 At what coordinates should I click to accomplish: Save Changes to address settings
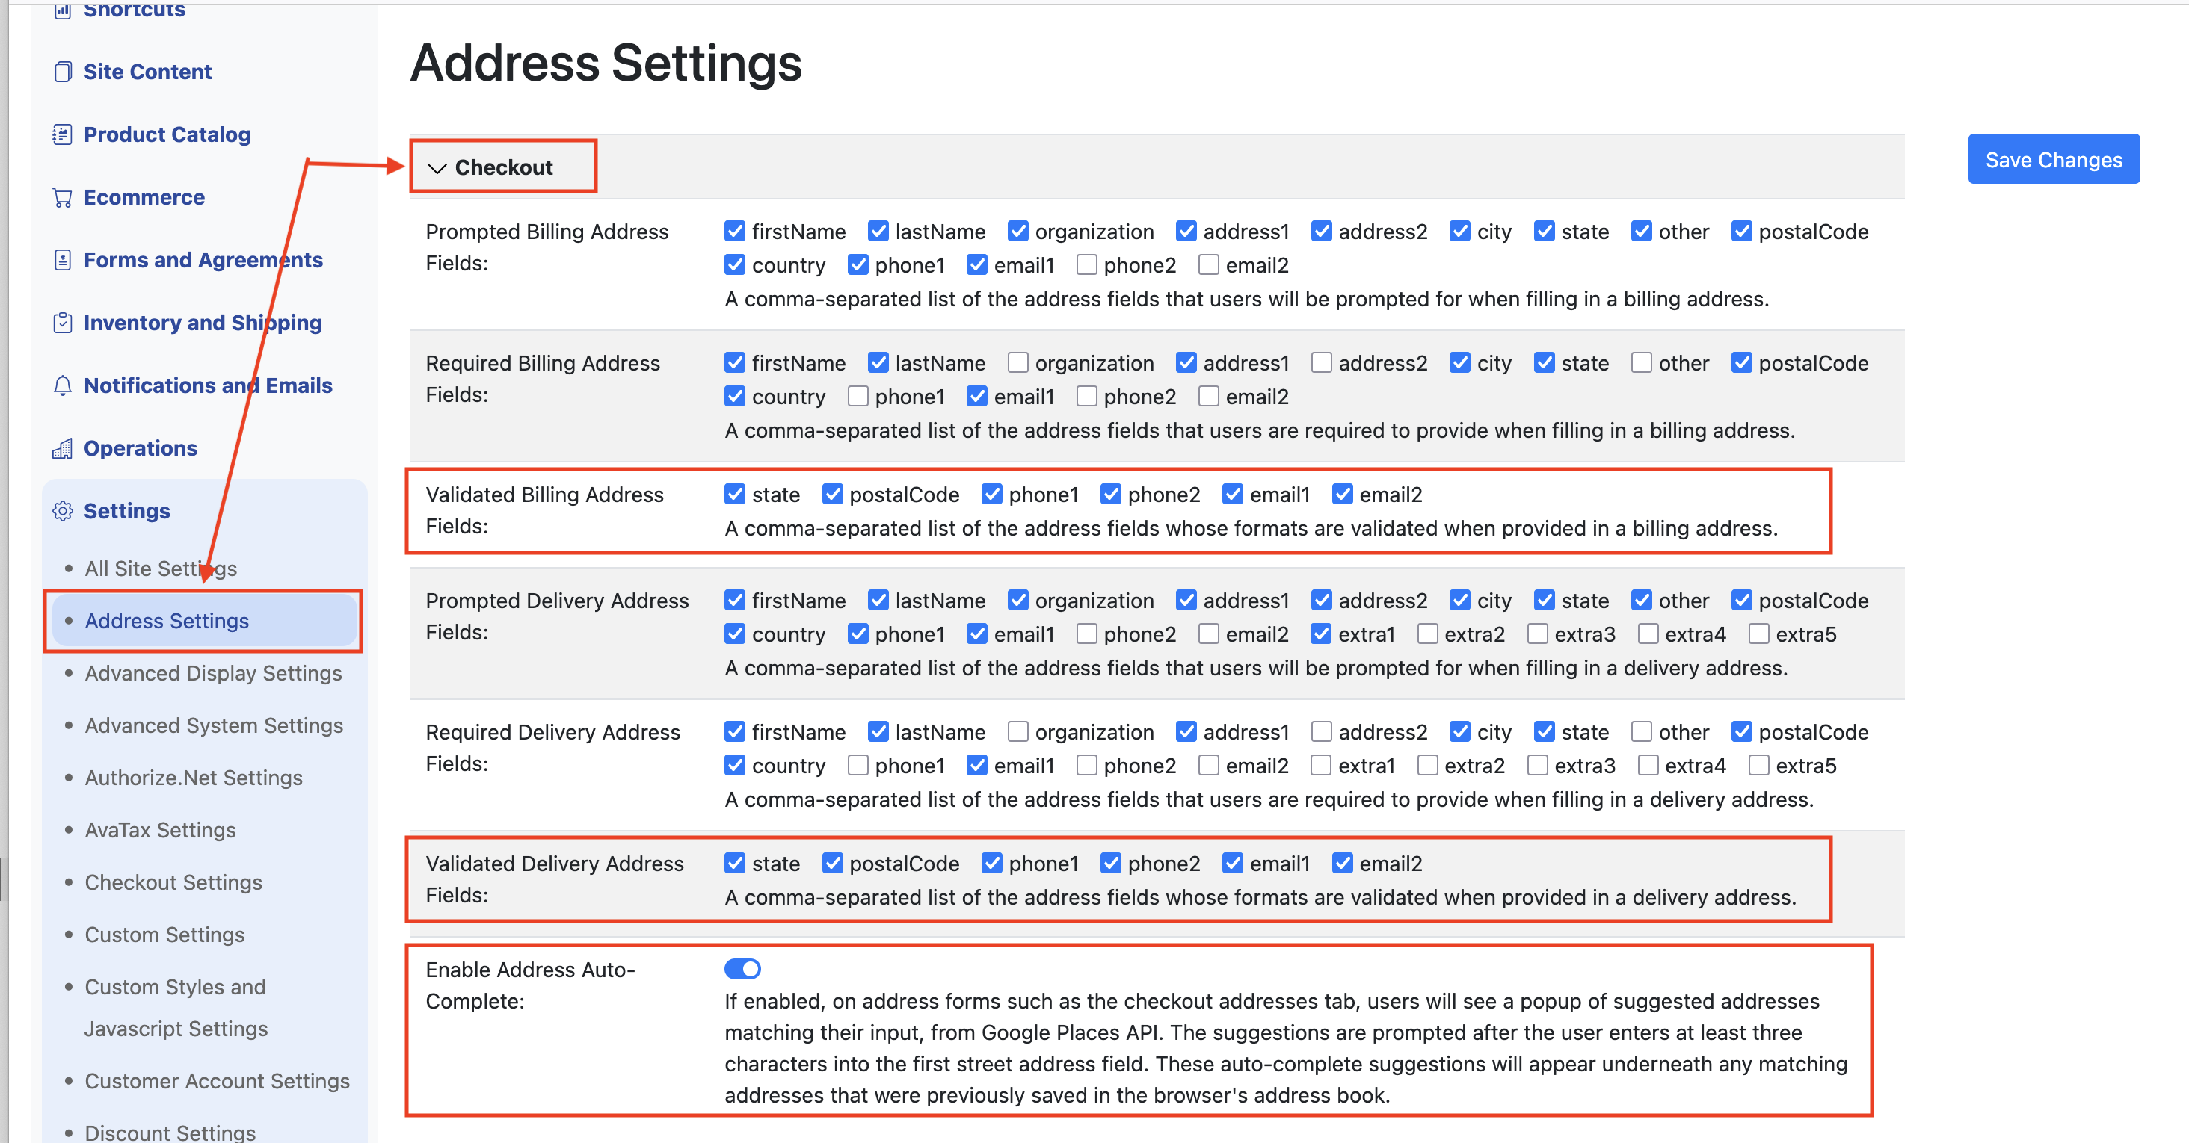(2053, 160)
